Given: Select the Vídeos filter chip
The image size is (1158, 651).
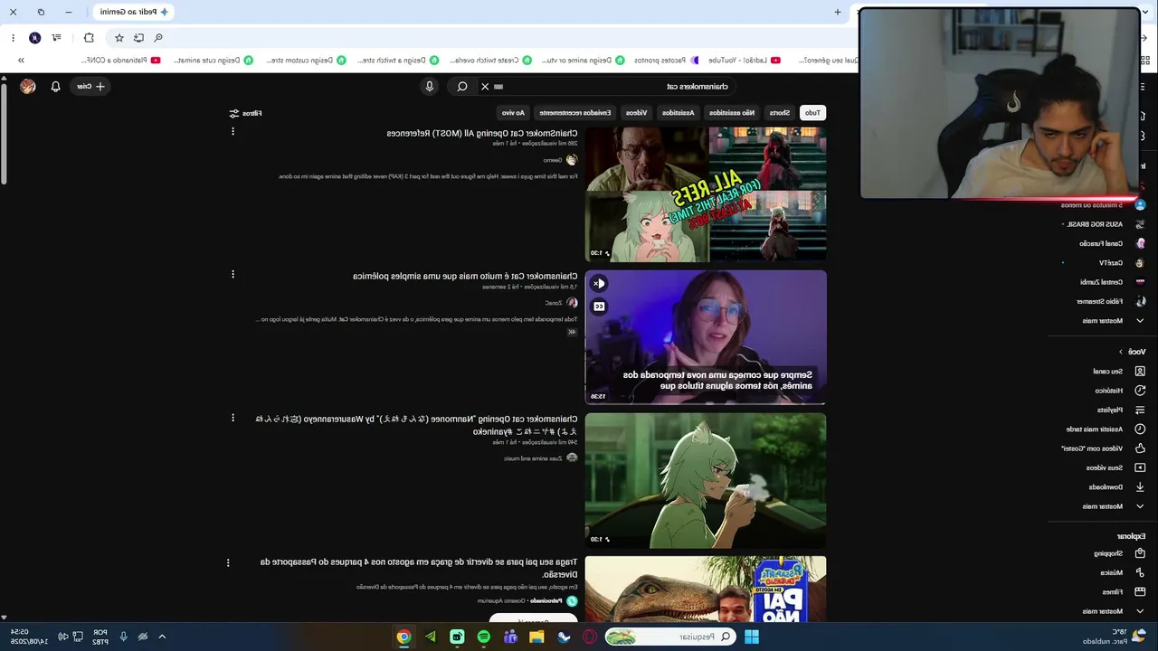Looking at the screenshot, I should point(637,113).
